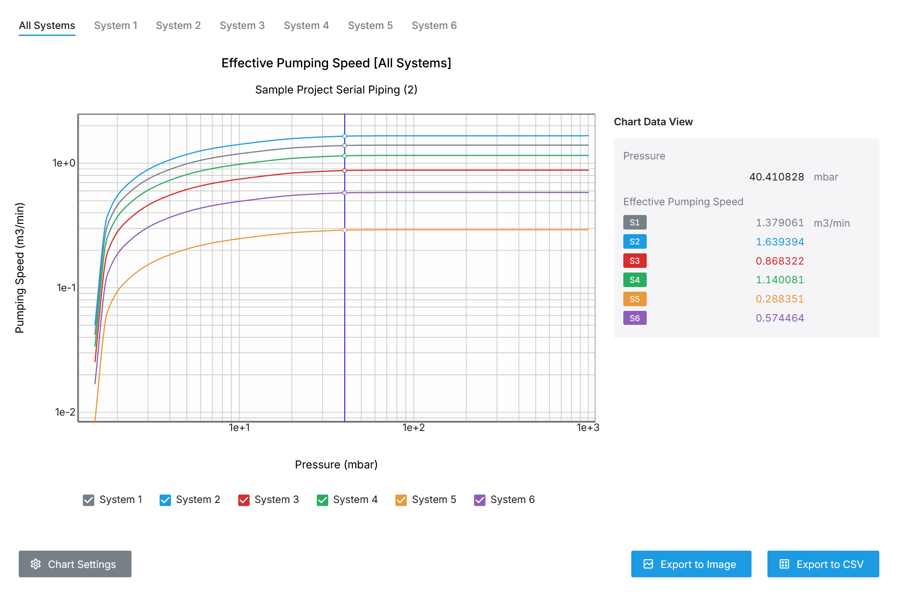
Task: Click the System 3 red marker point
Action: pos(345,171)
